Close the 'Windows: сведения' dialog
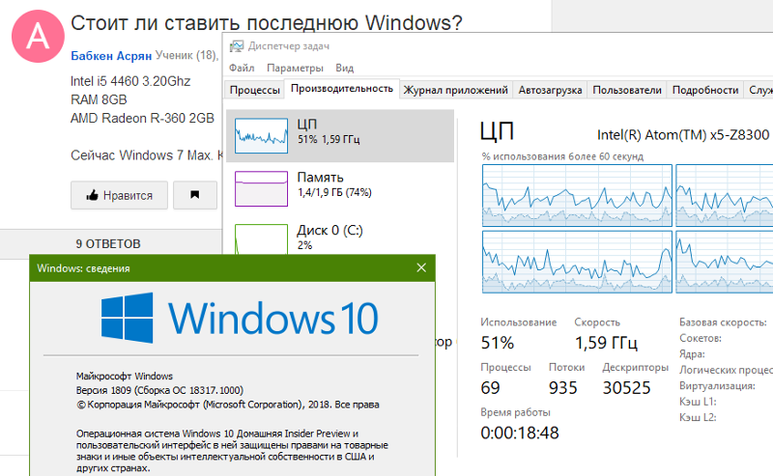This screenshot has width=773, height=476. coord(421,267)
